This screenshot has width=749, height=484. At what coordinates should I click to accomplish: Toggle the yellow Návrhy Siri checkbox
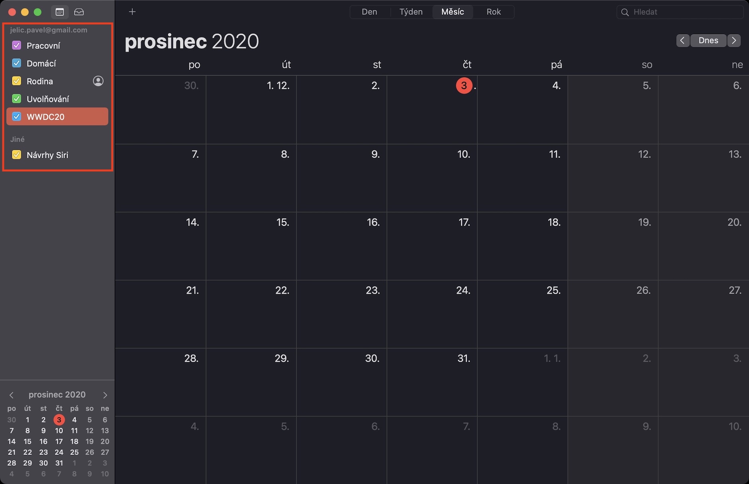click(x=17, y=155)
